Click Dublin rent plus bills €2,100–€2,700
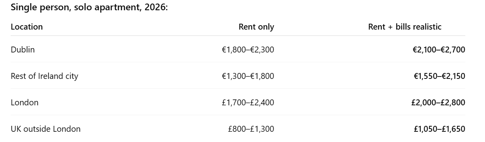 click(x=439, y=50)
